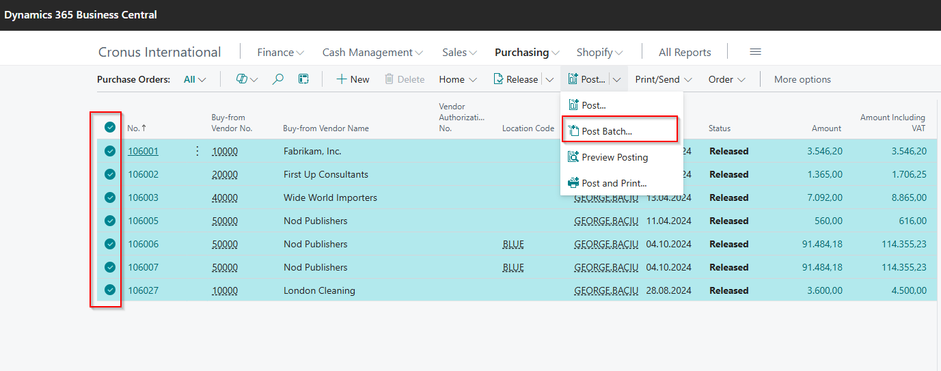The width and height of the screenshot is (941, 371).
Task: Click BLUE location code for order 106006
Action: [x=513, y=244]
